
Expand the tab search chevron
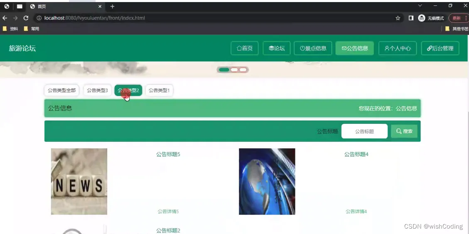click(420, 6)
